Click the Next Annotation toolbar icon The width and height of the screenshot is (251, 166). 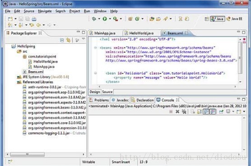[10, 25]
